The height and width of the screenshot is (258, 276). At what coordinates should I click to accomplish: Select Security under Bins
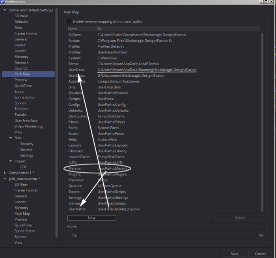27,144
